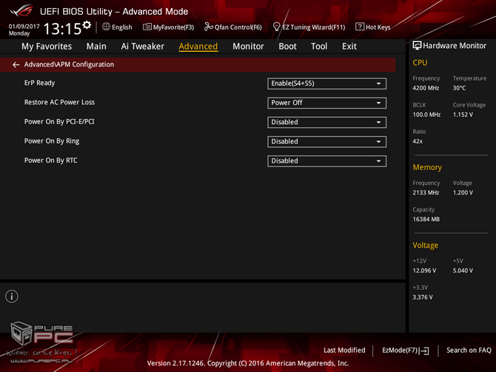496x372 pixels.
Task: Click the Core Voltage 1.152 V value
Action: pyautogui.click(x=463, y=115)
